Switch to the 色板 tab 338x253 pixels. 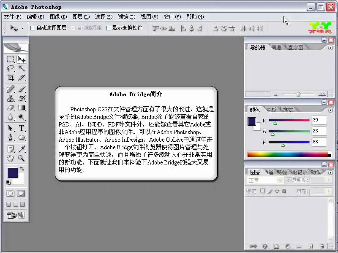(x=271, y=110)
